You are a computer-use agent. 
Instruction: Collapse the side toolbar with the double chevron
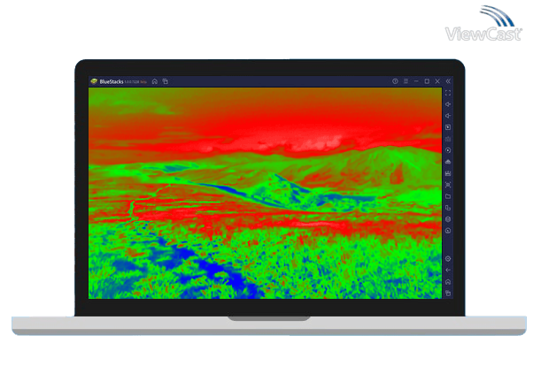[448, 81]
